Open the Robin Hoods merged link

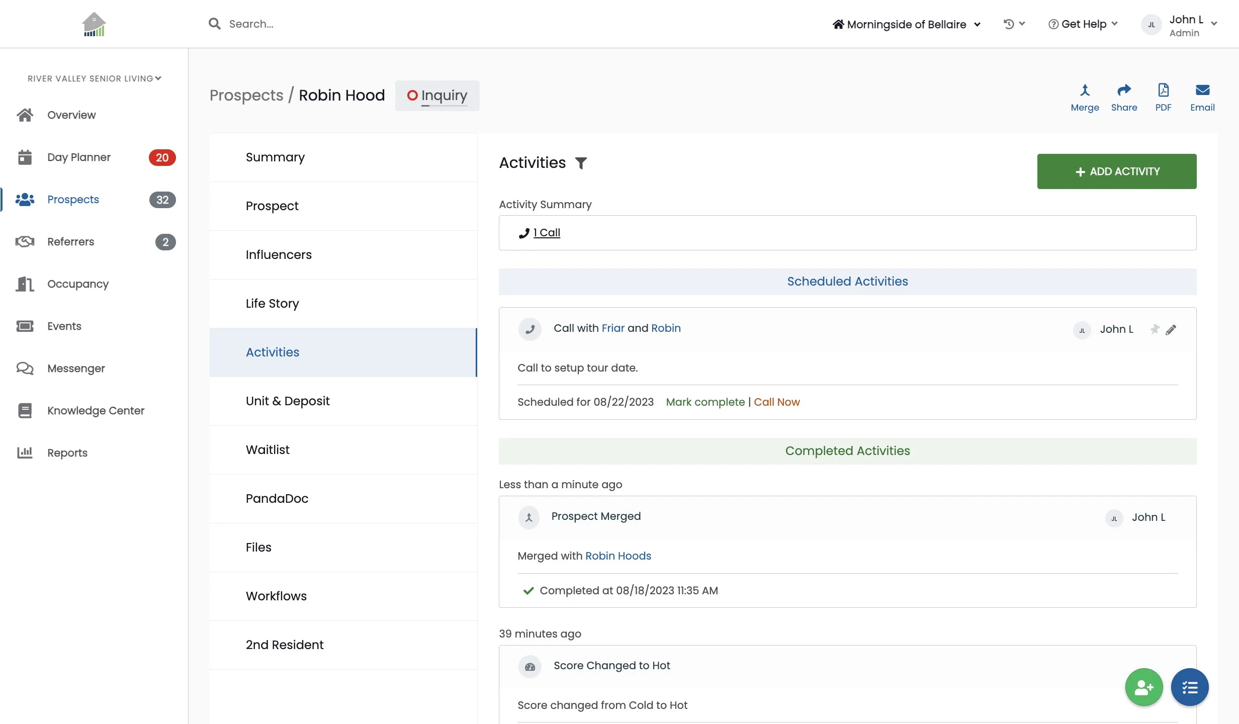(618, 556)
